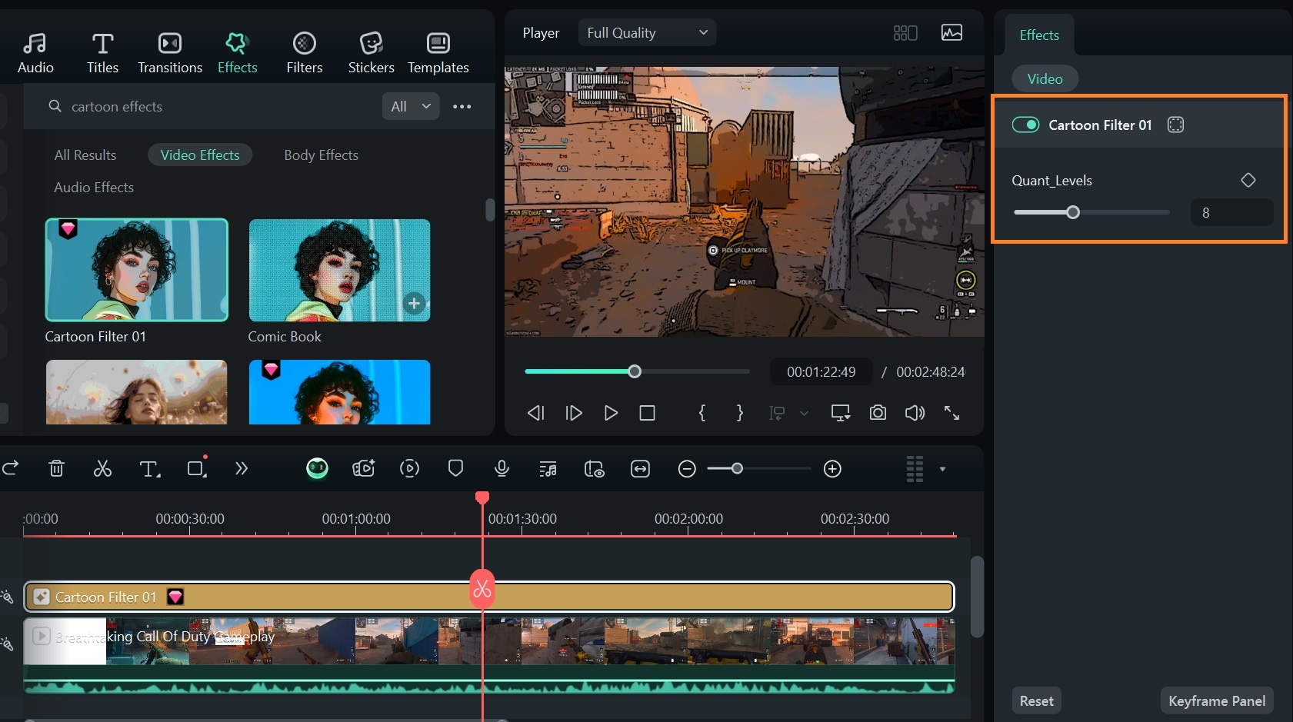Open the Stickers panel
This screenshot has height=722, width=1293.
click(371, 52)
